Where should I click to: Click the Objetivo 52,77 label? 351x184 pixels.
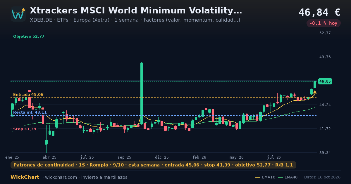(29, 37)
